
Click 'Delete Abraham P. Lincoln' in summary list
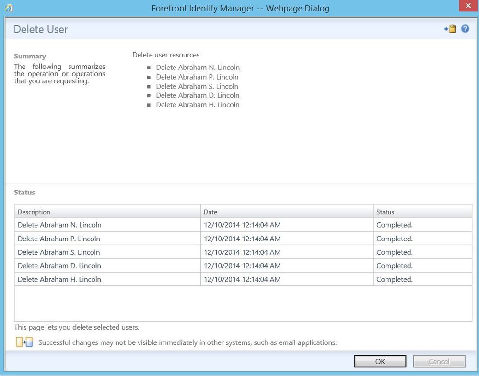click(x=198, y=77)
